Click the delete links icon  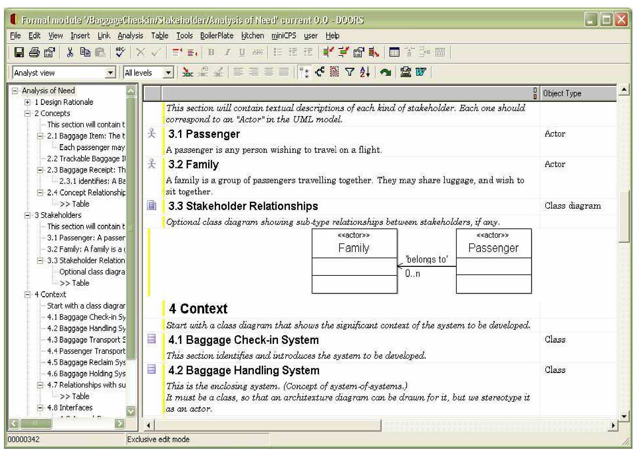(x=374, y=52)
